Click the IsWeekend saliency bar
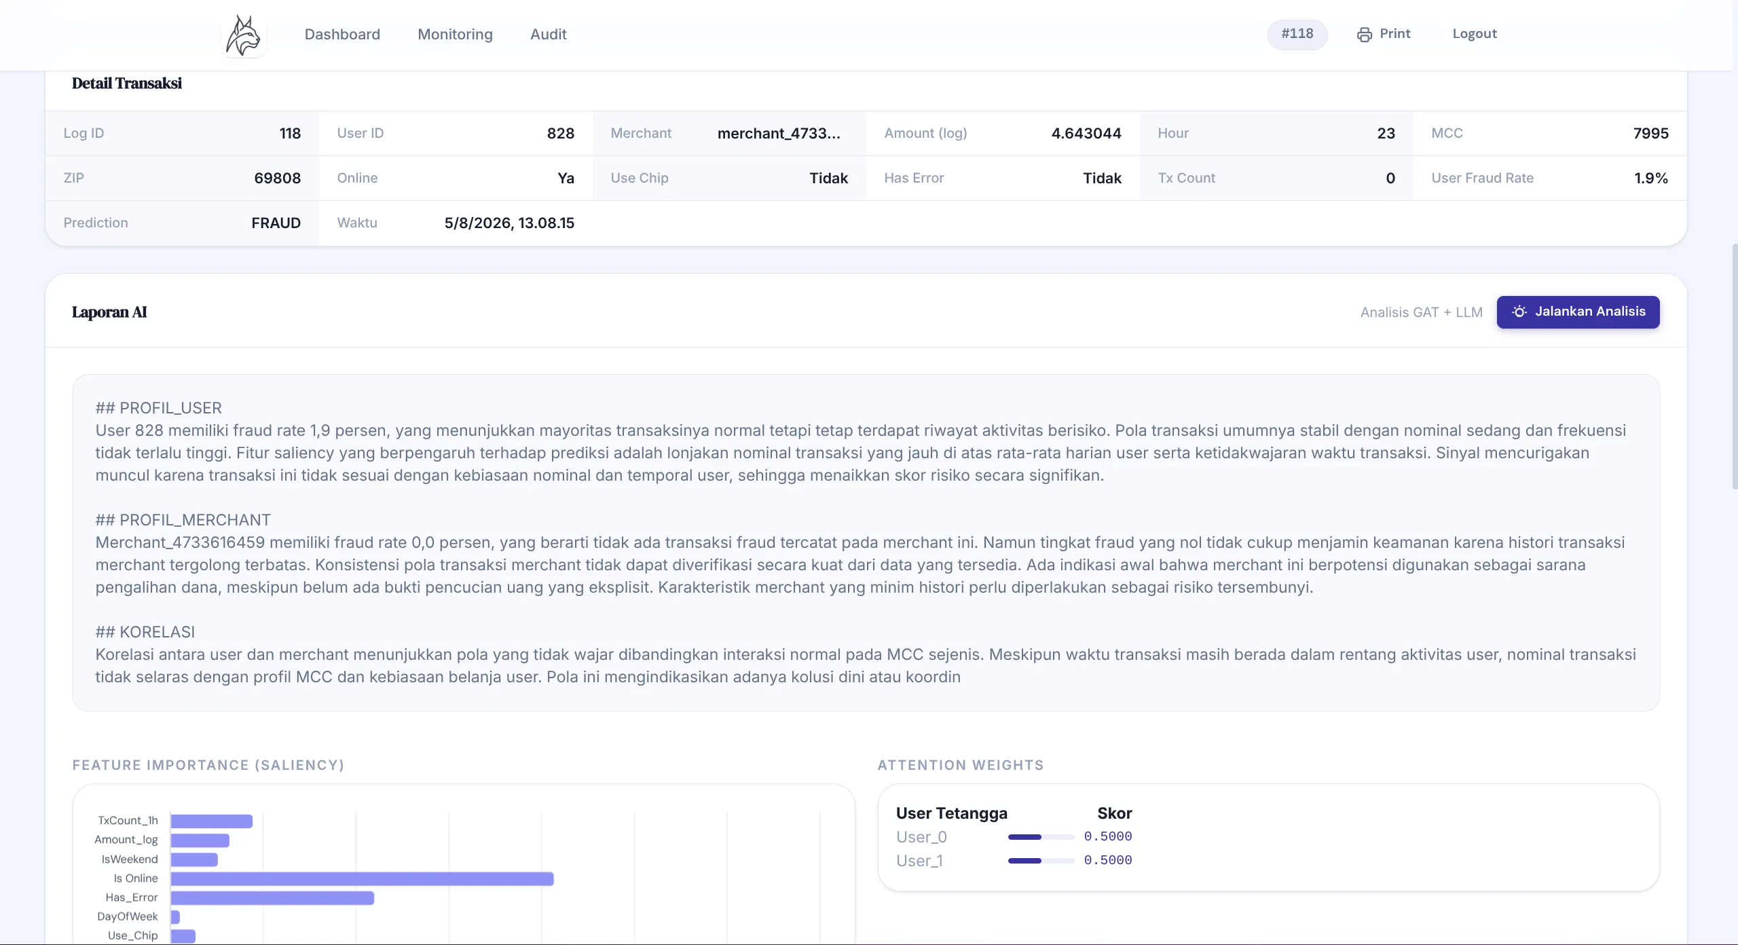Screen dimensions: 1738x945 pos(194,859)
